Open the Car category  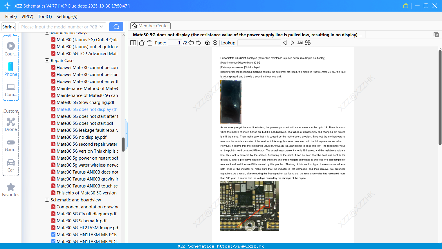(x=11, y=165)
